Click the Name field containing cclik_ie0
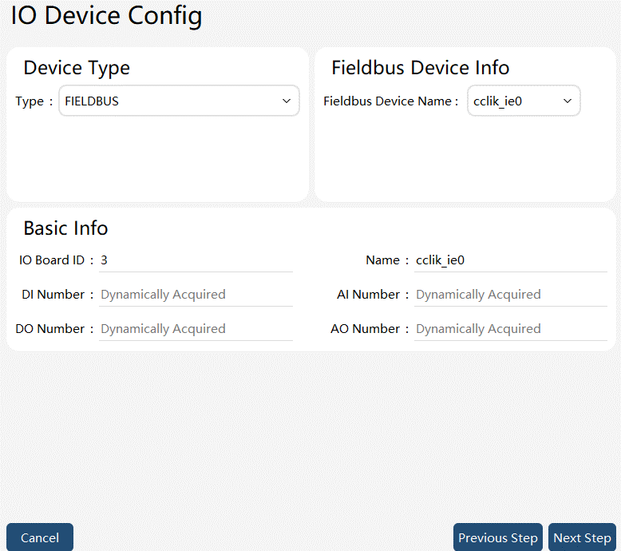Viewport: 621px width, 551px height. [x=511, y=260]
